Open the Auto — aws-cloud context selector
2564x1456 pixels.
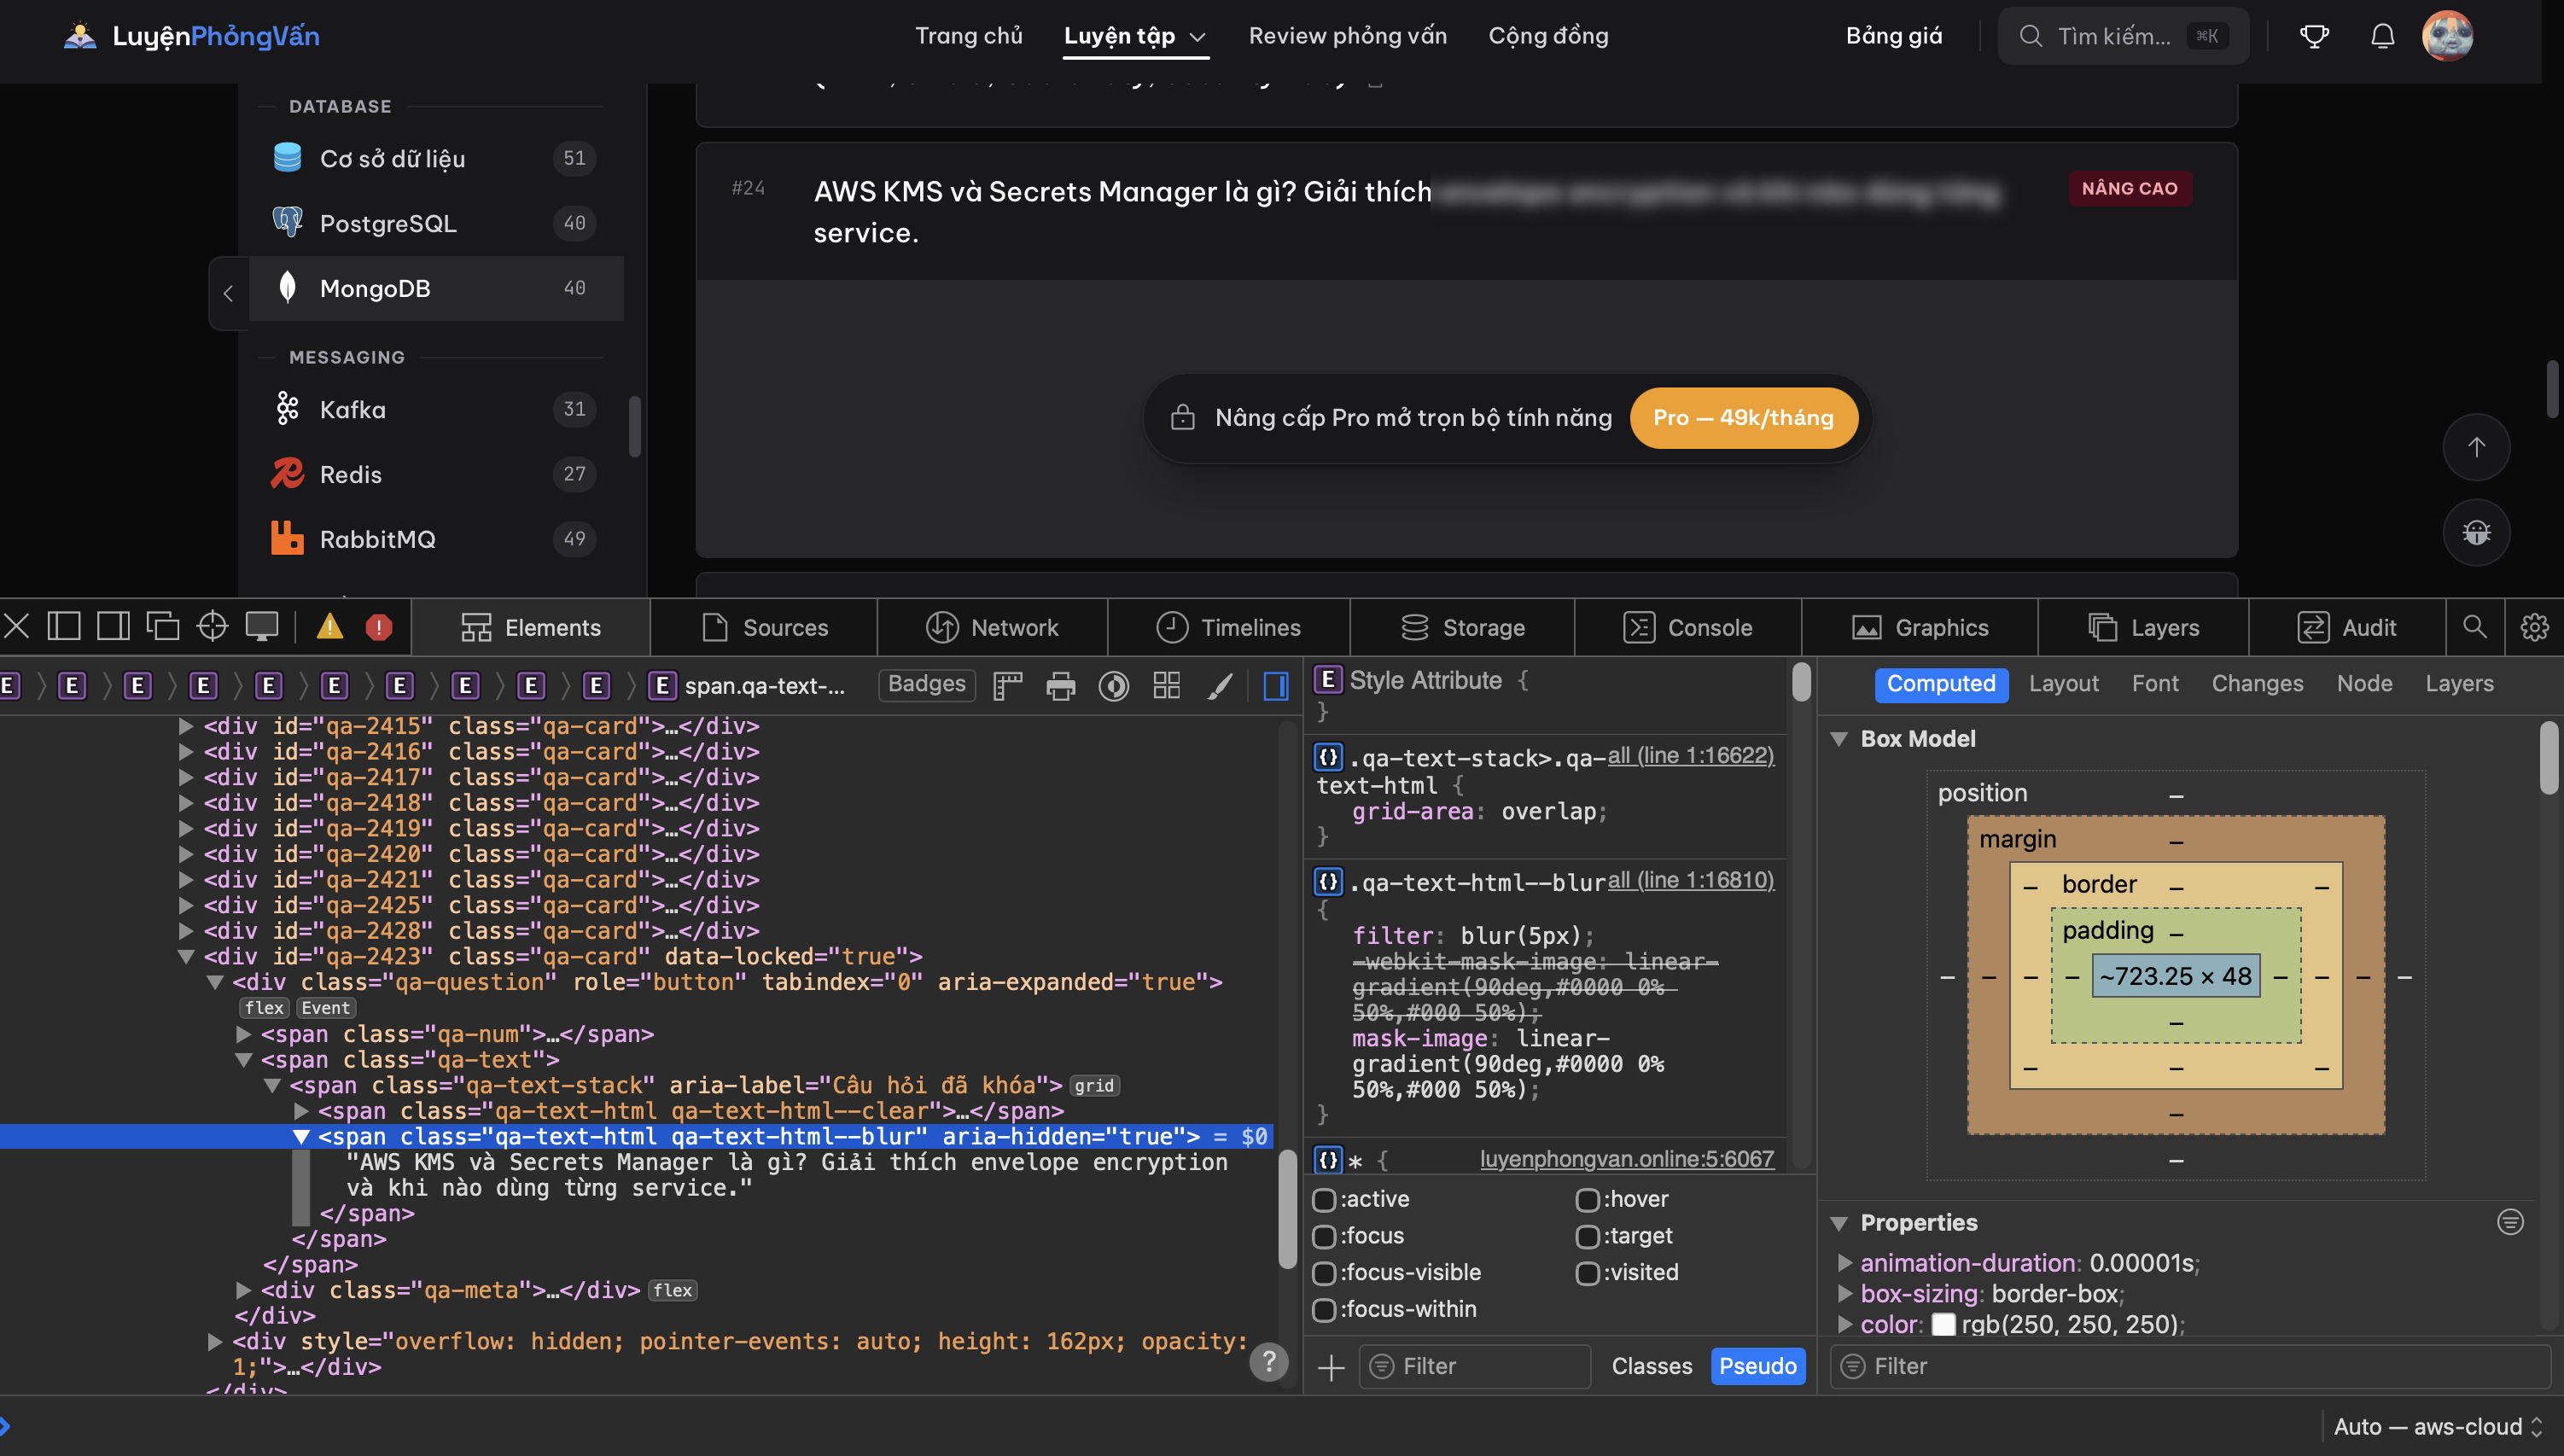(x=2437, y=1427)
